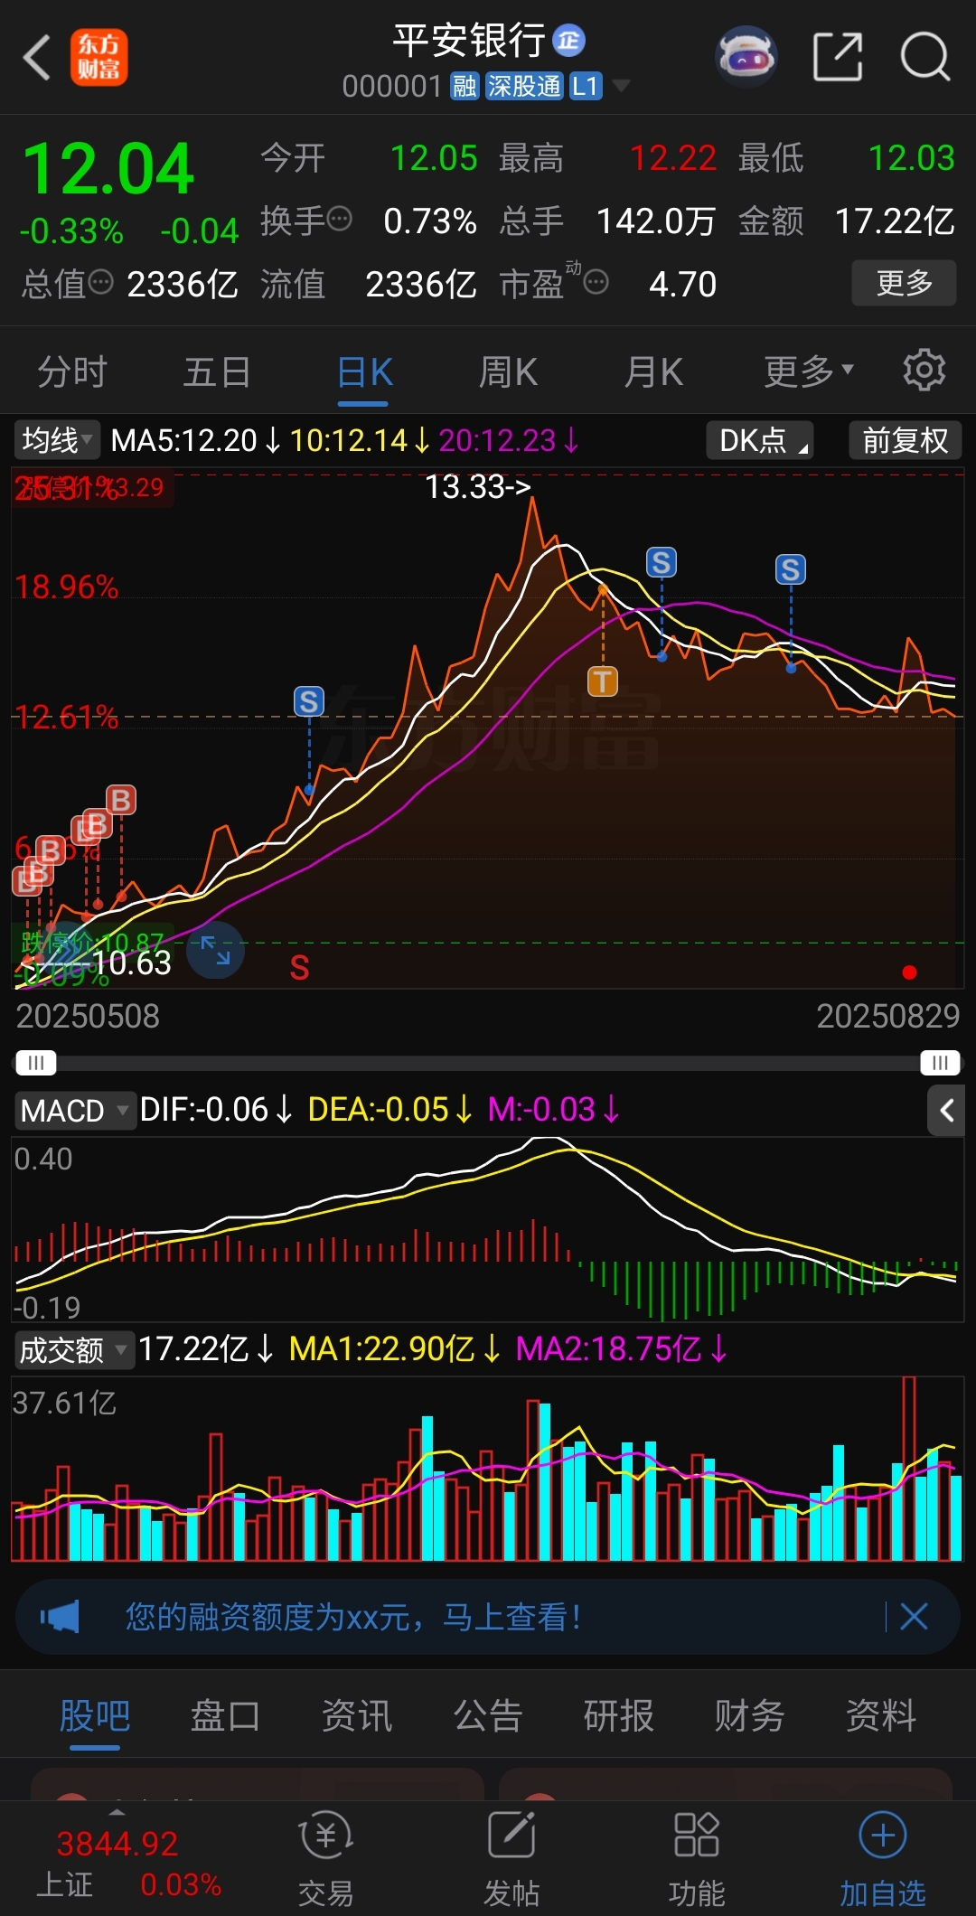The image size is (976, 1916).
Task: Open the 均线 indicator dropdown
Action: pos(56,440)
